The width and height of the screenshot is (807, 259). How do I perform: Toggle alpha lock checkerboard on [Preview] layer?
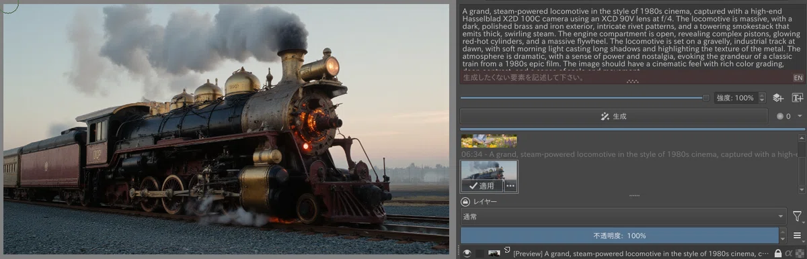pos(799,254)
